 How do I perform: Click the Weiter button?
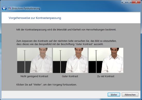[114, 95]
